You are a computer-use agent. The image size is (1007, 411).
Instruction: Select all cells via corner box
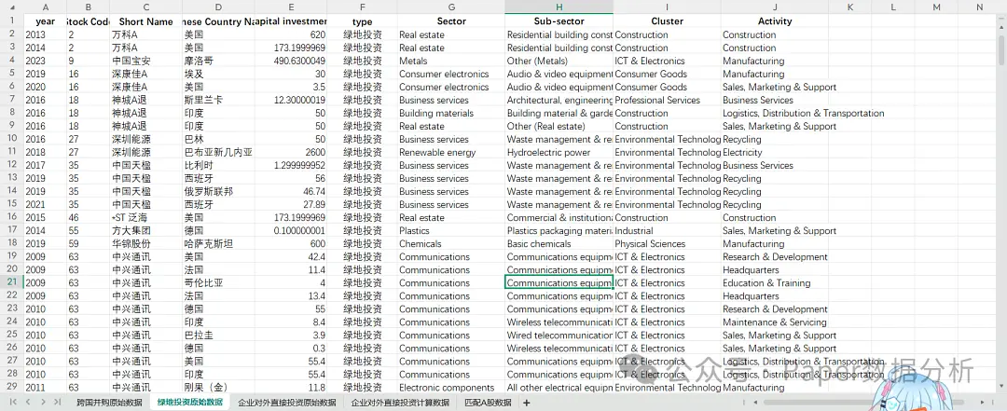point(11,7)
